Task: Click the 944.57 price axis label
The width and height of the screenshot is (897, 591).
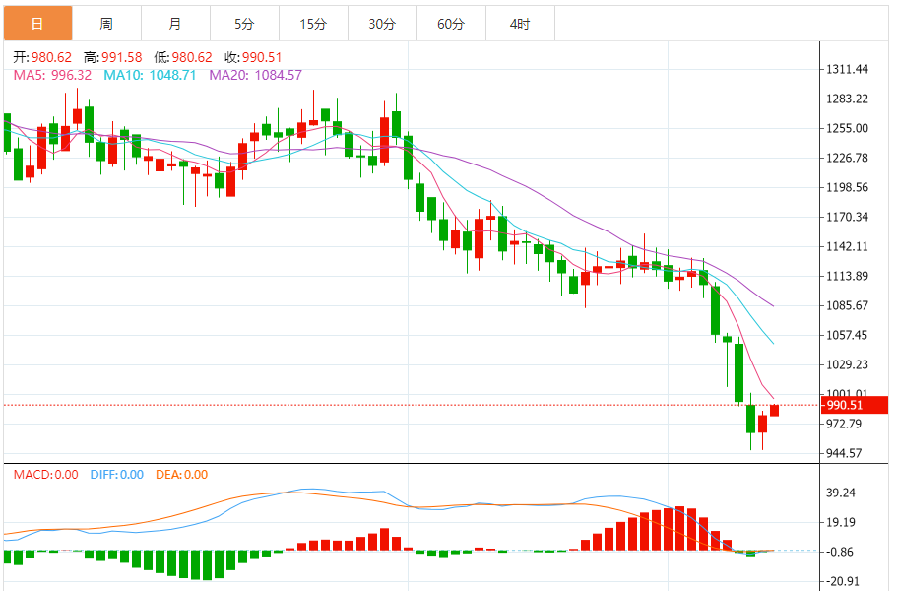Action: pos(845,453)
